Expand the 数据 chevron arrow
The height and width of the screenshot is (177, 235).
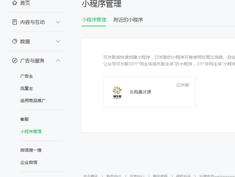pyautogui.click(x=58, y=41)
